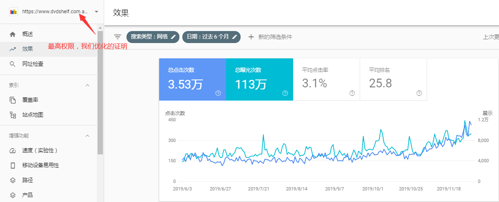Screen dimensions: 499x202
Task: Click help icon on 平均点击率 card
Action: tap(352, 93)
